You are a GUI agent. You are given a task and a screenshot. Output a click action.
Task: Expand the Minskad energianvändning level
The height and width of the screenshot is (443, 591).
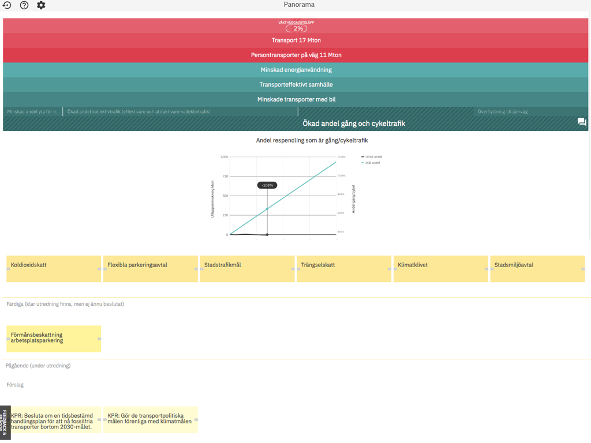coord(295,70)
